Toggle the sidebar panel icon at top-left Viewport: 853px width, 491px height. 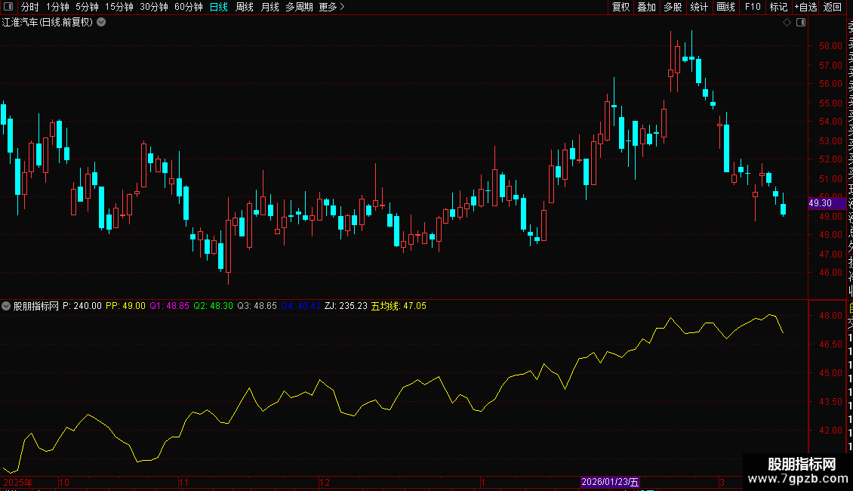tap(8, 7)
